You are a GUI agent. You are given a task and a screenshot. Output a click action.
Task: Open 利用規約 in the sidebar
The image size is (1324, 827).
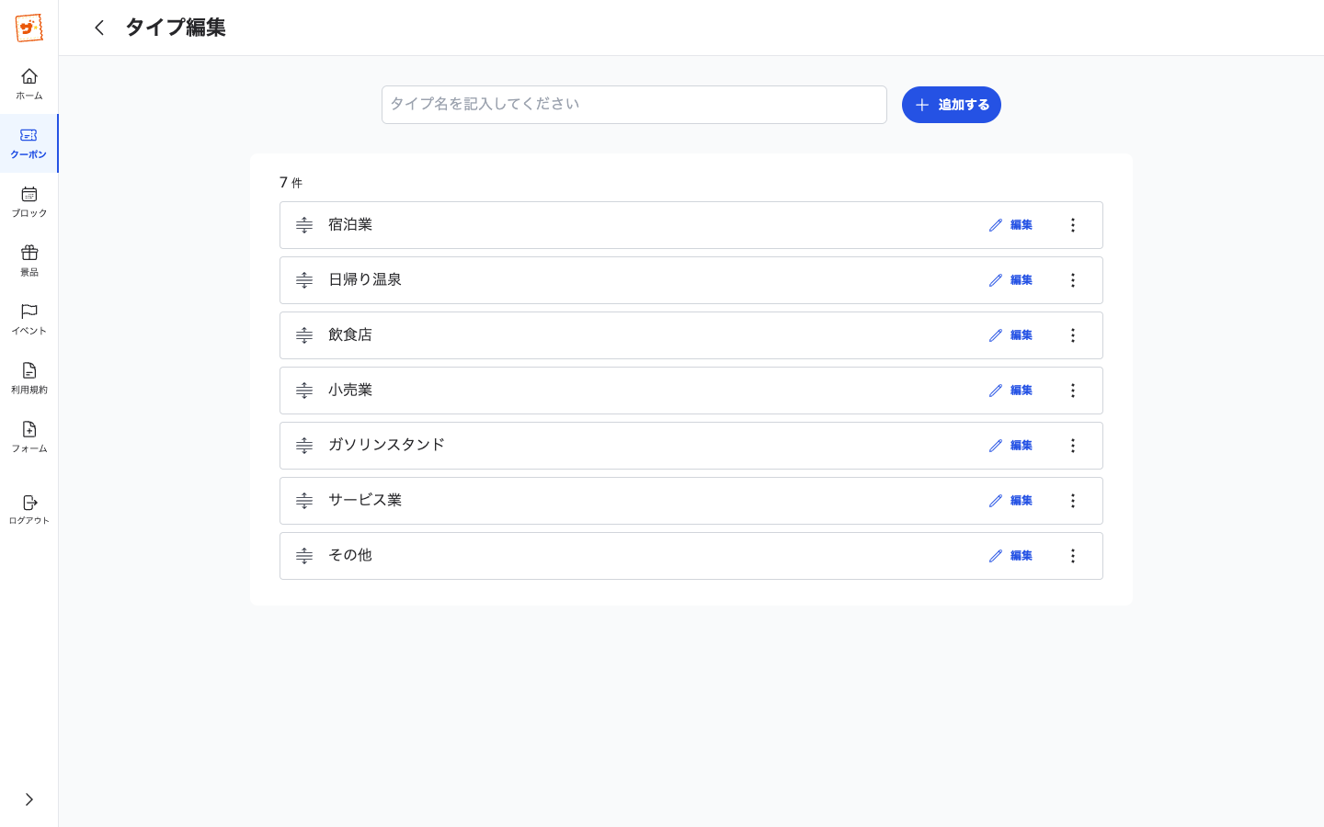click(29, 378)
